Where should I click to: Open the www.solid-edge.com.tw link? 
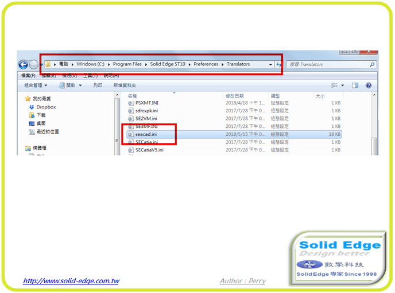point(71,281)
